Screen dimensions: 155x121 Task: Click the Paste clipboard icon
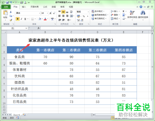click(x=5, y=13)
